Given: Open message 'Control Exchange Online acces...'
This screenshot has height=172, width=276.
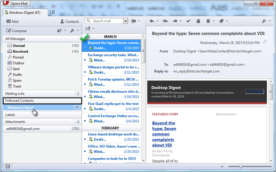Looking at the screenshot, I should click(112, 118).
